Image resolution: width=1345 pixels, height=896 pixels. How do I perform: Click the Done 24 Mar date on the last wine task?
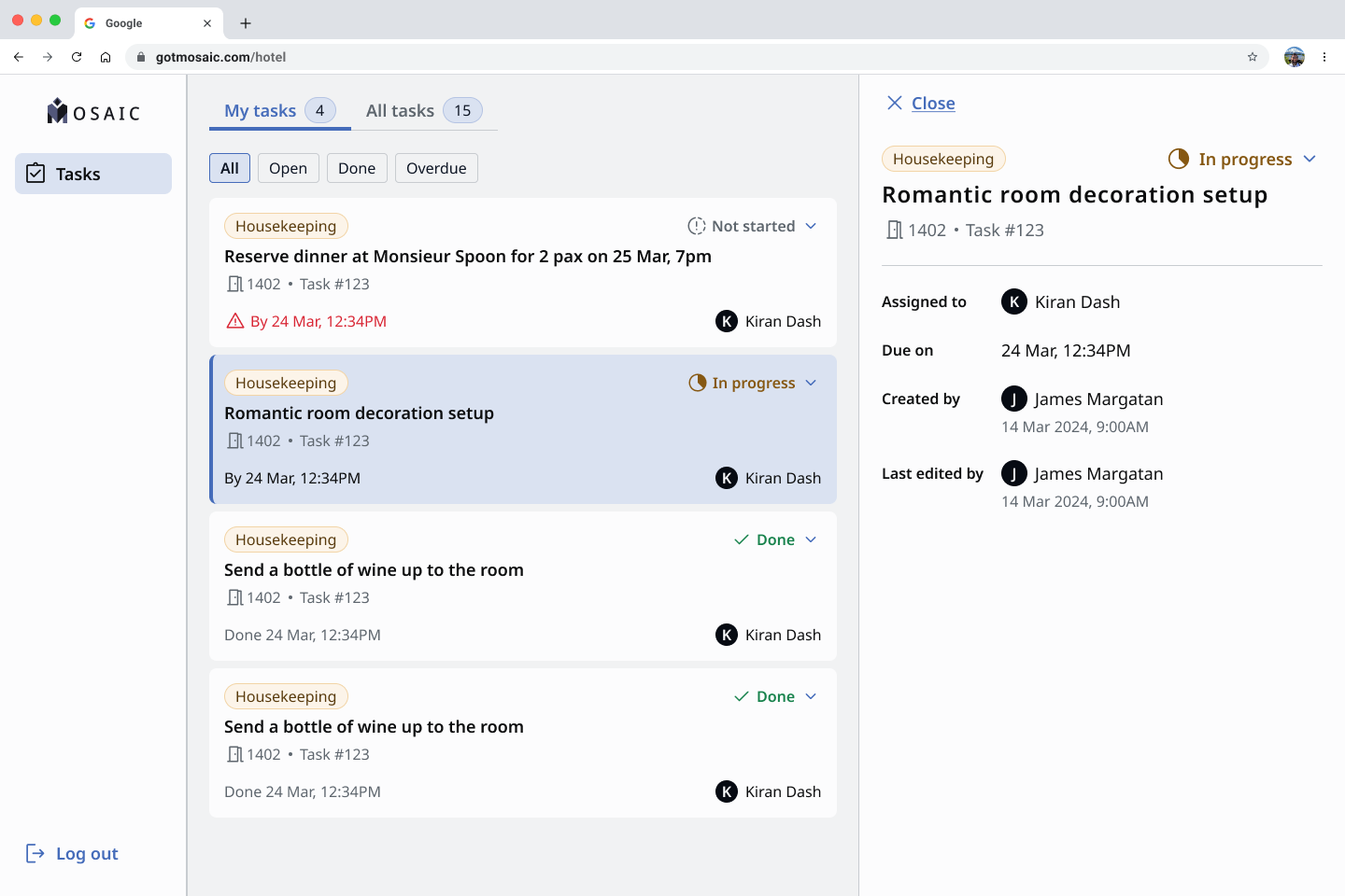[303, 791]
